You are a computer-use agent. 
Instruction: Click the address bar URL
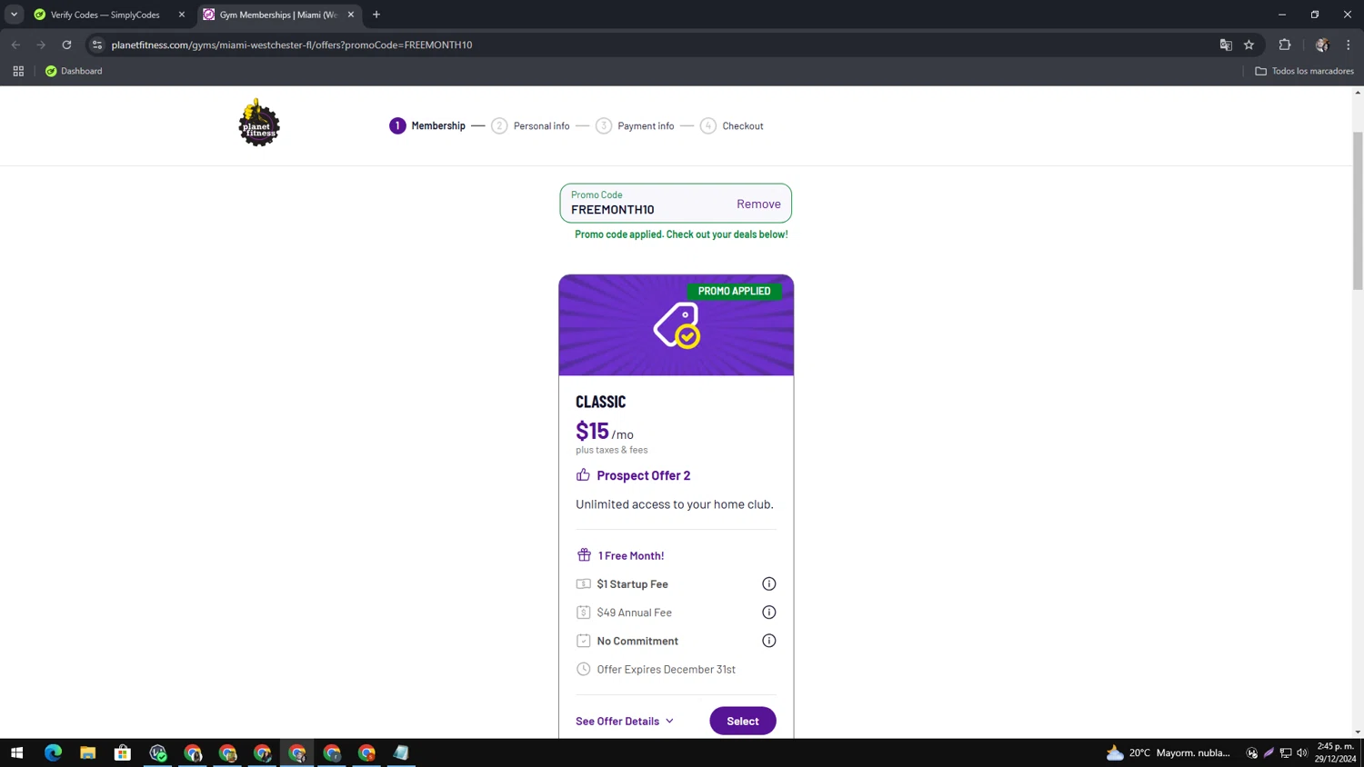click(292, 45)
